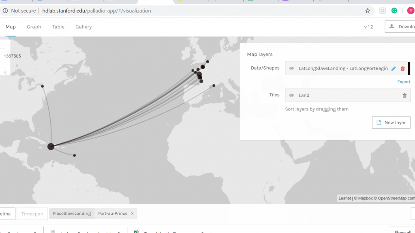Hide the Land tiles layer
The image size is (415, 233).
[291, 95]
